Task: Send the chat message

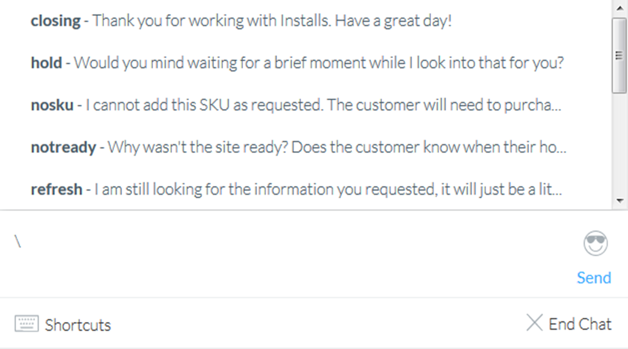Action: coord(594,277)
